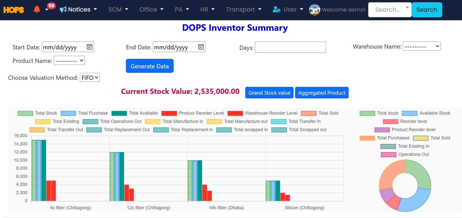Toggle Available Stock in doughnut legend
Viewport: 462px width, 218px height.
[409, 113]
